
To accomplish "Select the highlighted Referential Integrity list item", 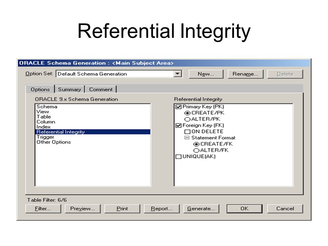I will [93, 132].
